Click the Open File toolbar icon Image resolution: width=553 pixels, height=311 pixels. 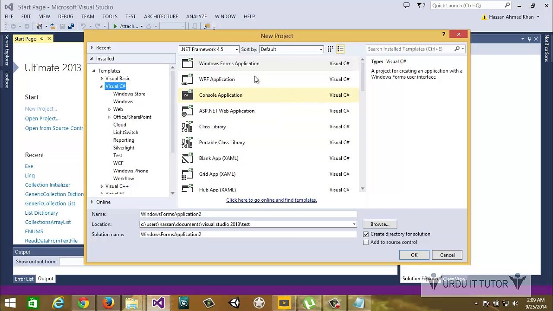pyautogui.click(x=53, y=26)
